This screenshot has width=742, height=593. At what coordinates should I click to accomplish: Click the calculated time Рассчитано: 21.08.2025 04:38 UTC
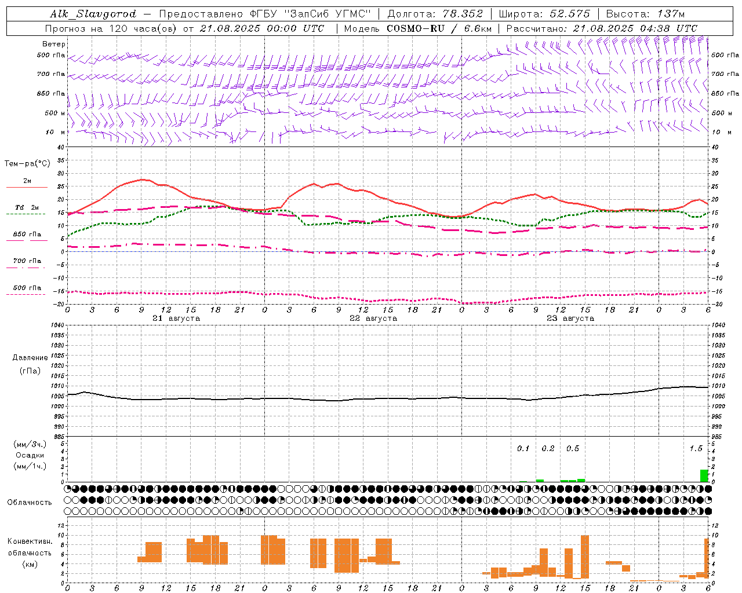602,28
